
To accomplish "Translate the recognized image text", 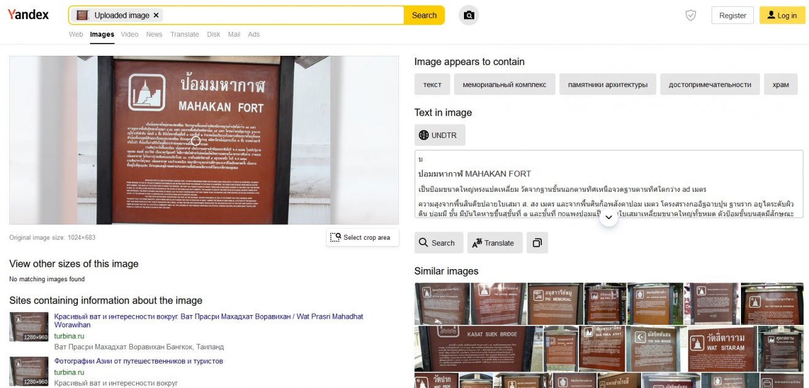I will [x=495, y=243].
